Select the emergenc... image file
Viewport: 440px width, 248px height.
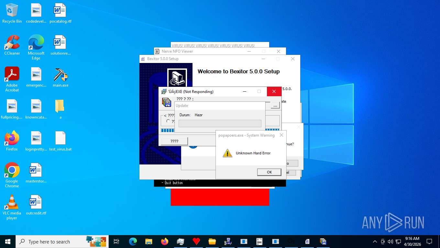click(x=36, y=77)
